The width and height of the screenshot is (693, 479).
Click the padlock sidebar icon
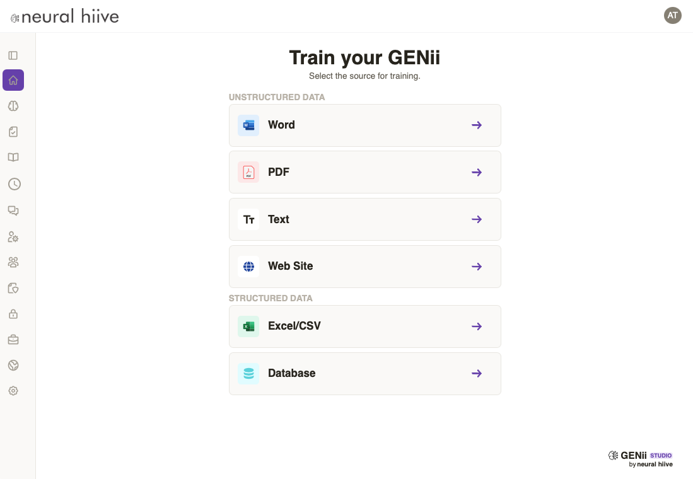pos(13,314)
